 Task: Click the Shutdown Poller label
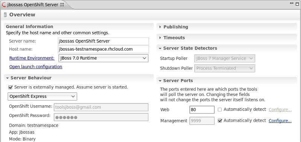point(176,68)
